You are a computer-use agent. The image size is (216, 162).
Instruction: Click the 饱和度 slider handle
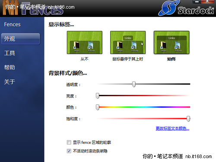coord(188,119)
